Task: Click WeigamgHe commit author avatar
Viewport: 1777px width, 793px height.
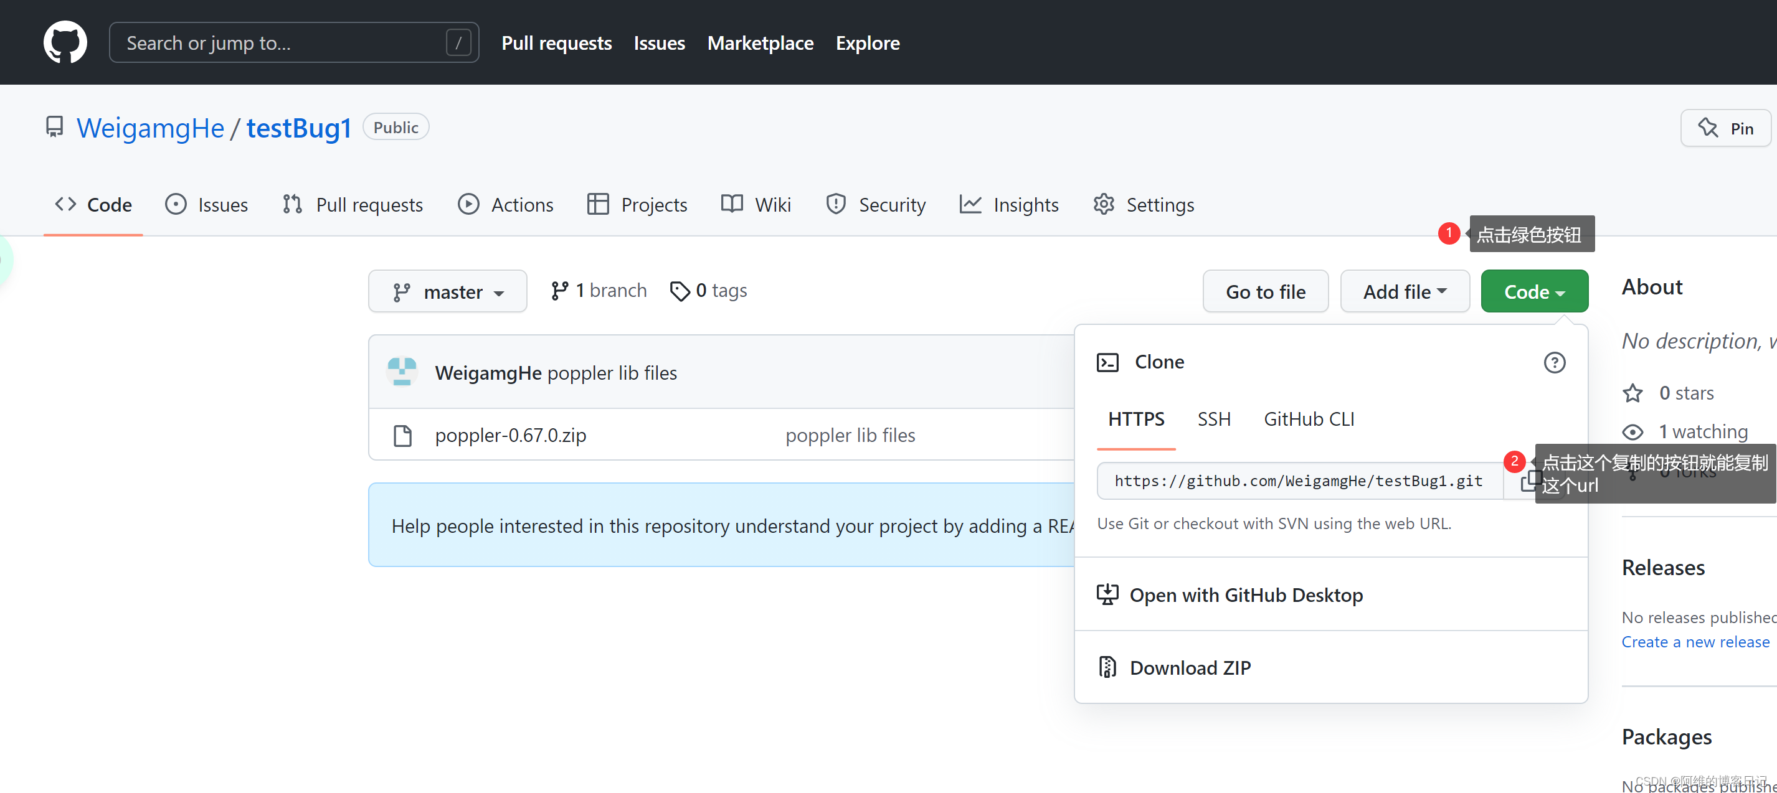Action: (402, 372)
